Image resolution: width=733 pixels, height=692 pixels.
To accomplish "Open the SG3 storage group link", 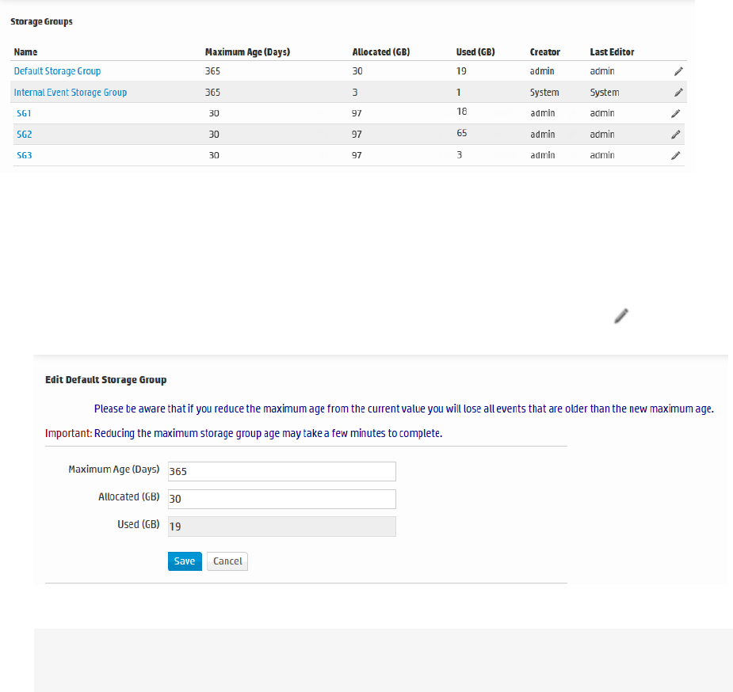I will tap(24, 156).
